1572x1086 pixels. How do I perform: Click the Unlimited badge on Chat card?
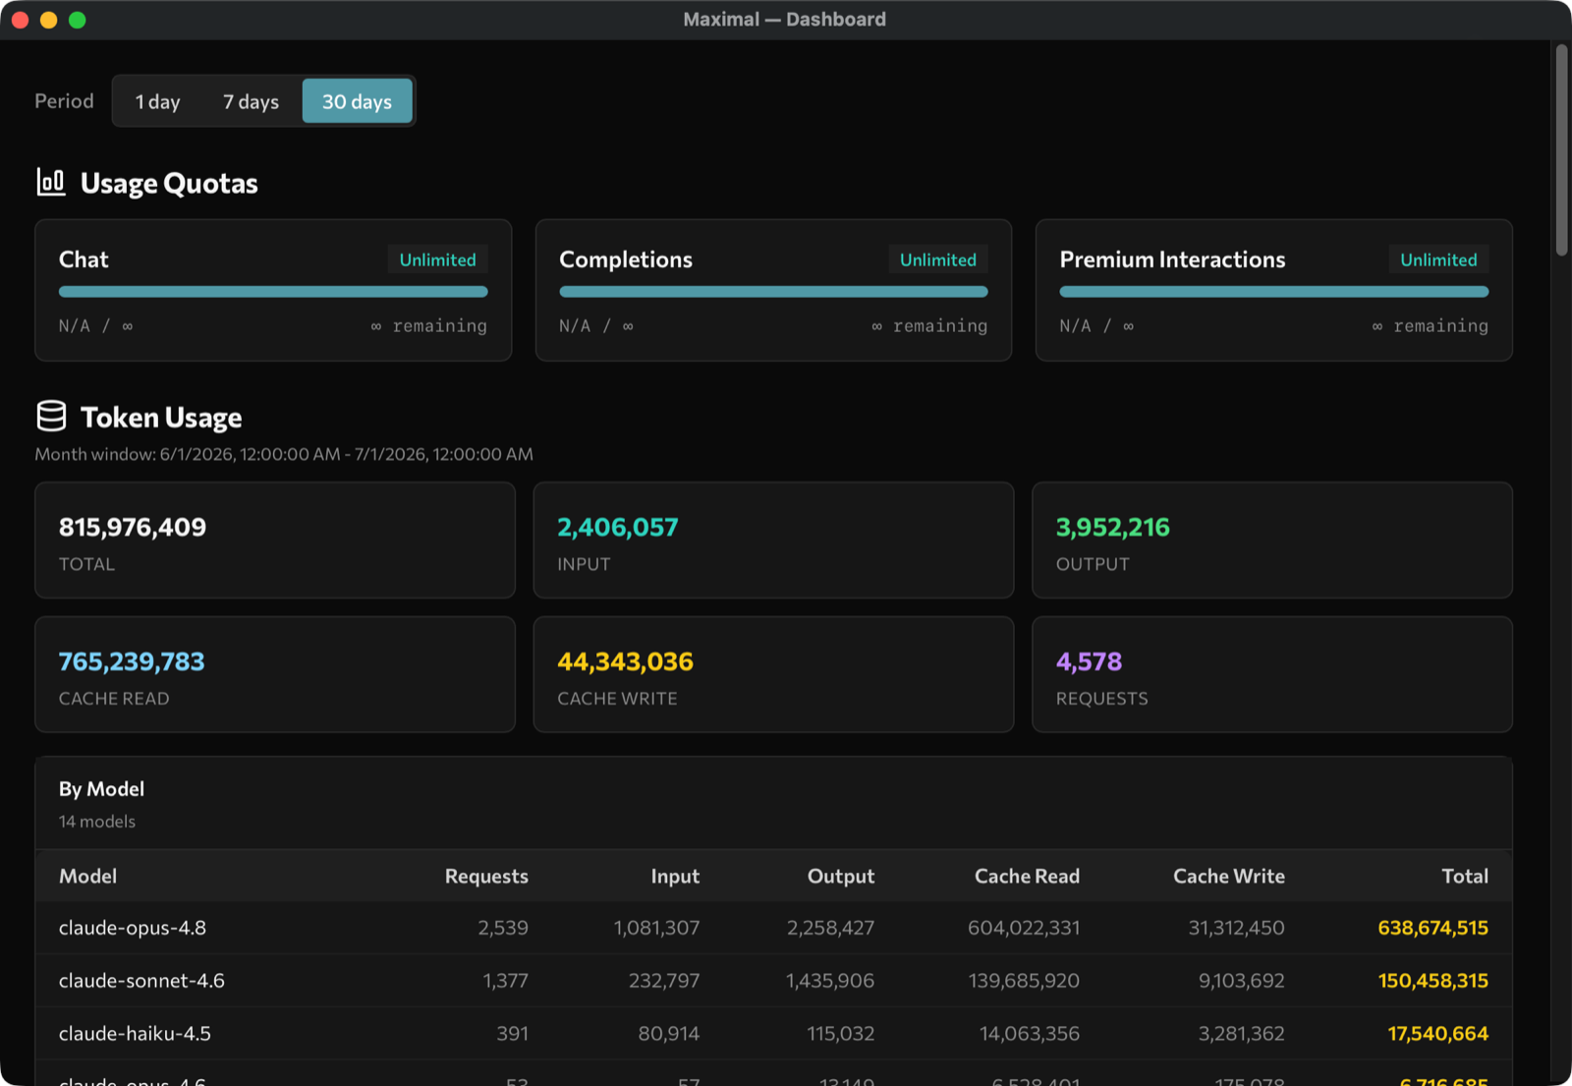click(x=437, y=259)
